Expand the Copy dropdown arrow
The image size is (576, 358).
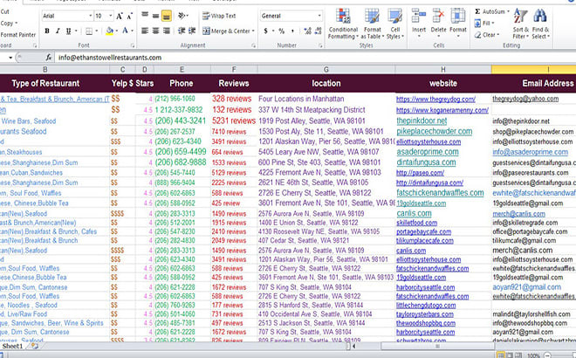click(17, 24)
